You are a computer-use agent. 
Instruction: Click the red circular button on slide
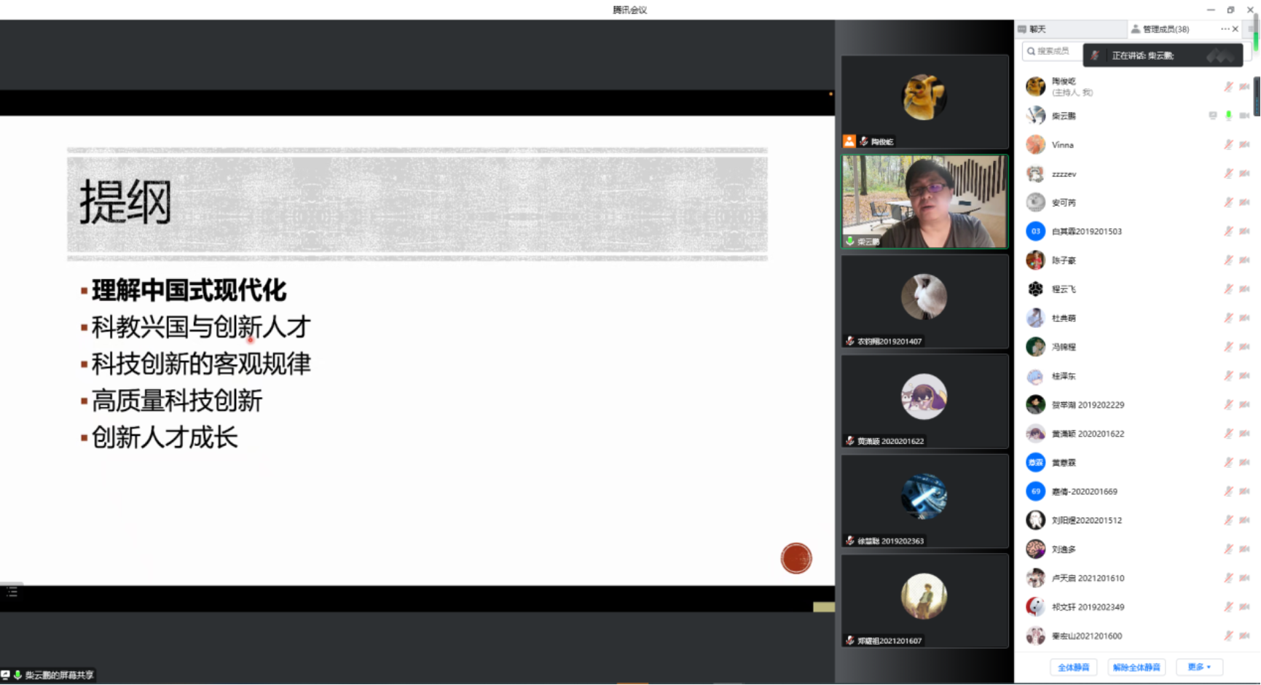click(x=796, y=559)
